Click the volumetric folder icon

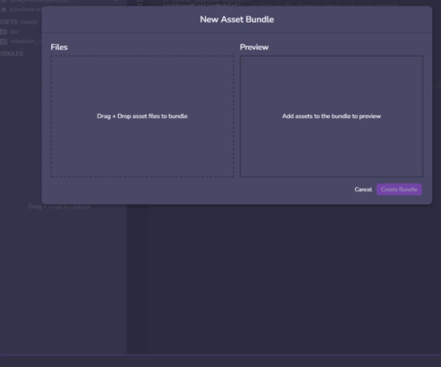[3, 42]
